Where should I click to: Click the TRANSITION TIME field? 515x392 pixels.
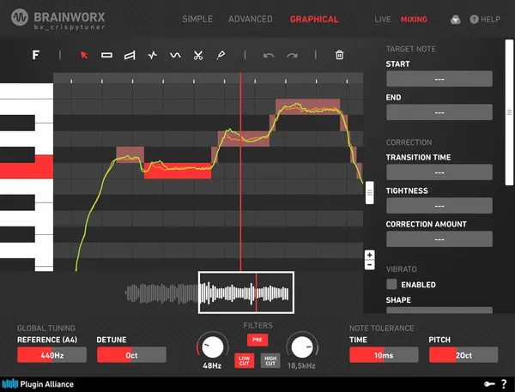(439, 172)
